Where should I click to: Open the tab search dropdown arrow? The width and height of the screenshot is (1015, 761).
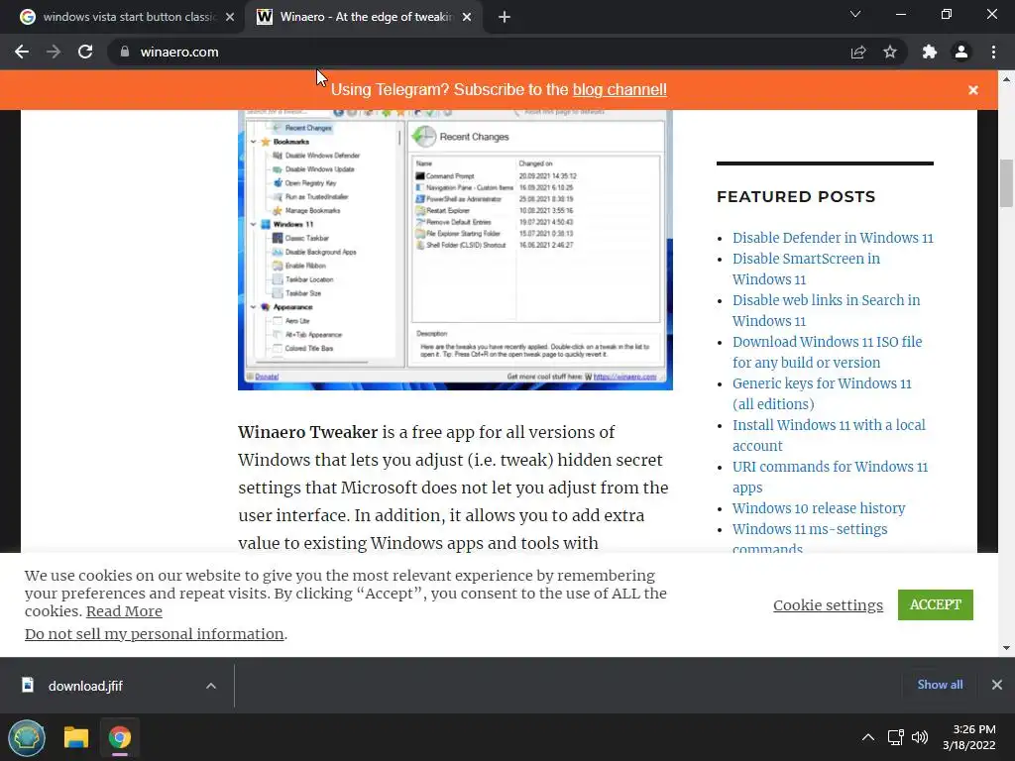[x=855, y=14]
